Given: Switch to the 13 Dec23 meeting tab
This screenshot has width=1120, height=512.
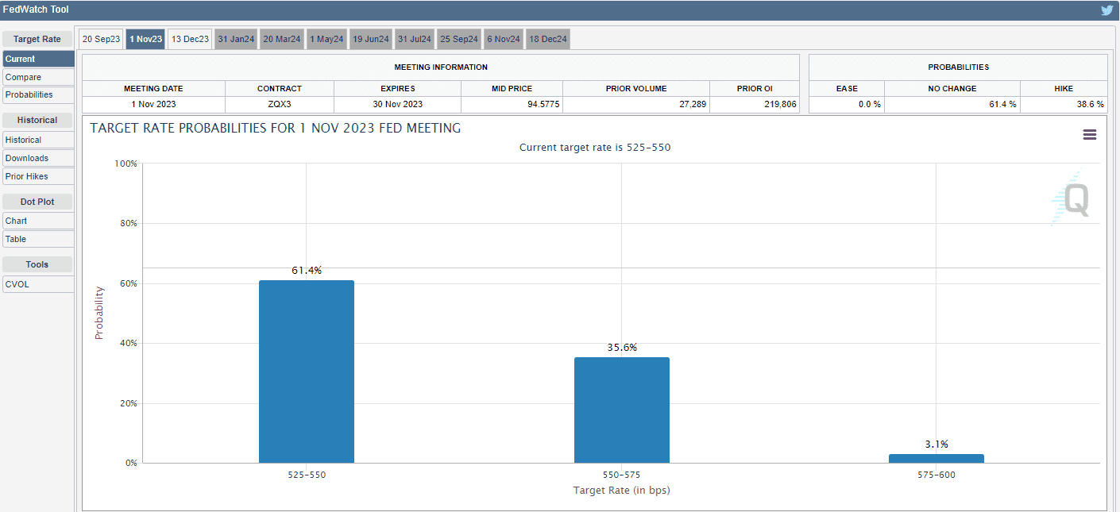Looking at the screenshot, I should (190, 39).
